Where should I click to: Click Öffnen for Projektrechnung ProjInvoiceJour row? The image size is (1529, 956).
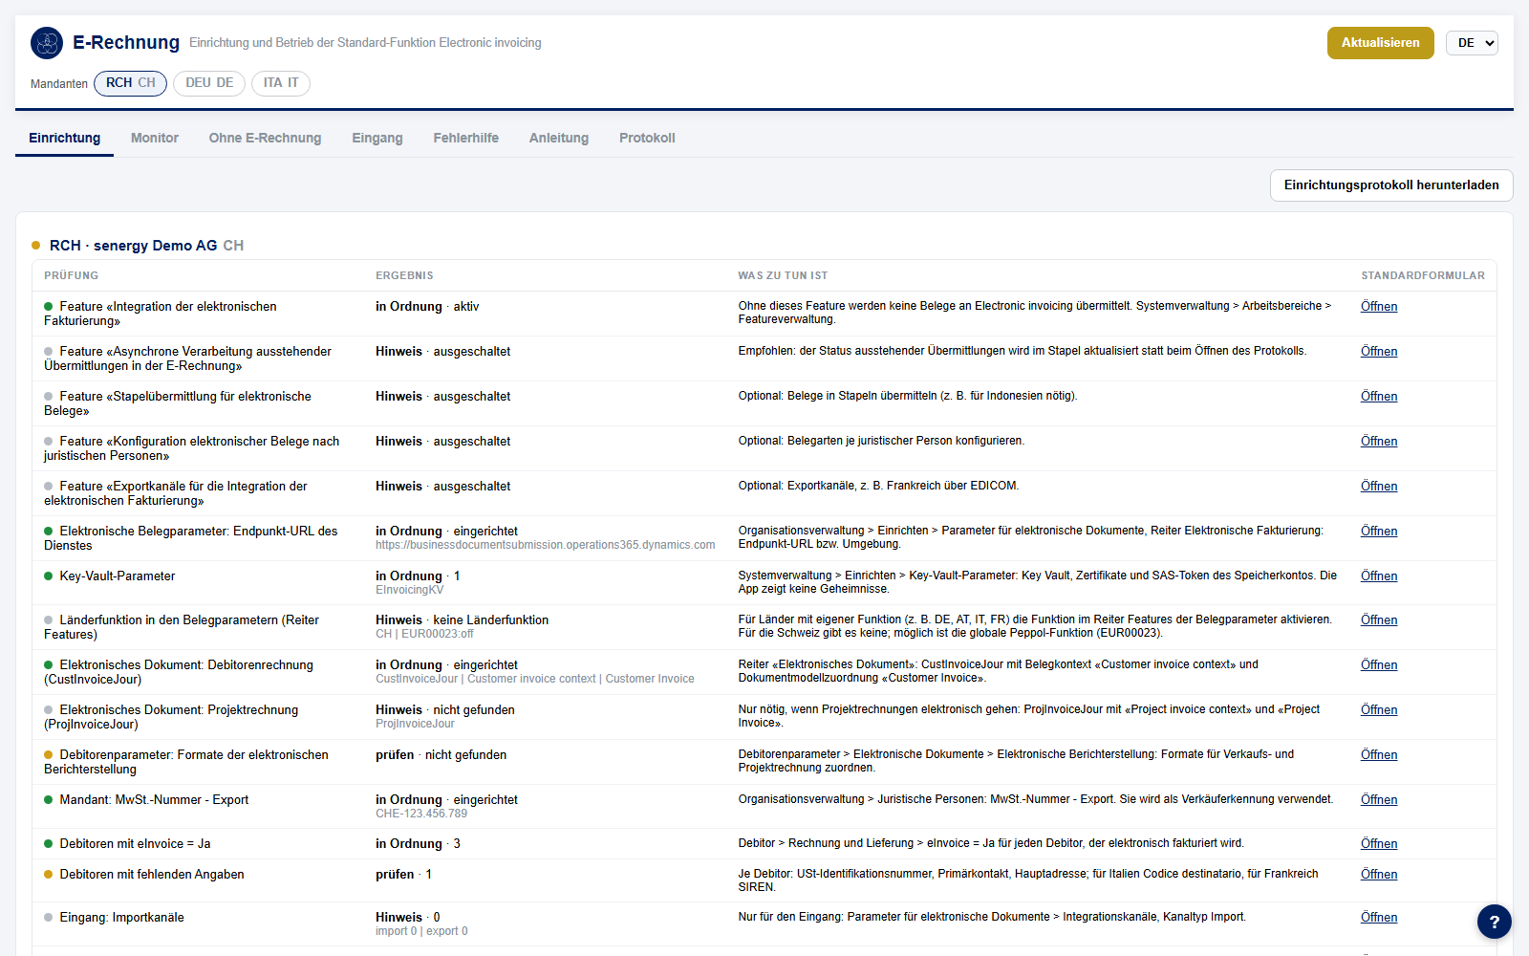[x=1379, y=710]
